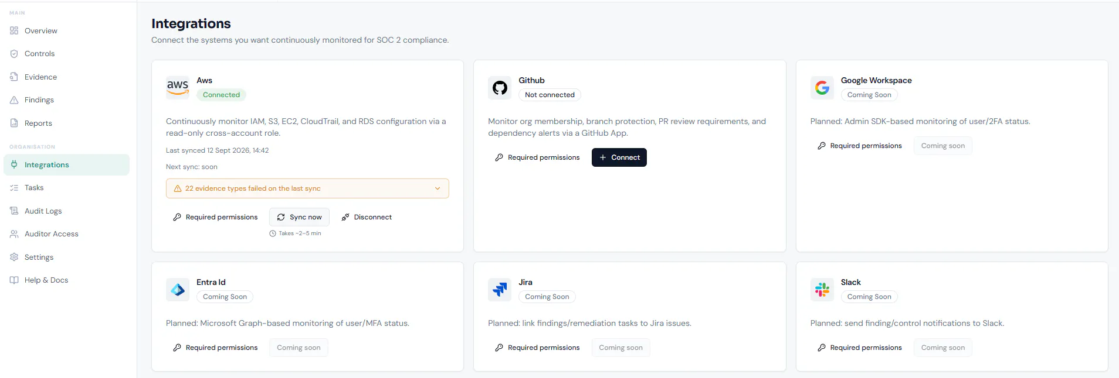1119x378 pixels.
Task: View Github required permissions
Action: click(537, 157)
